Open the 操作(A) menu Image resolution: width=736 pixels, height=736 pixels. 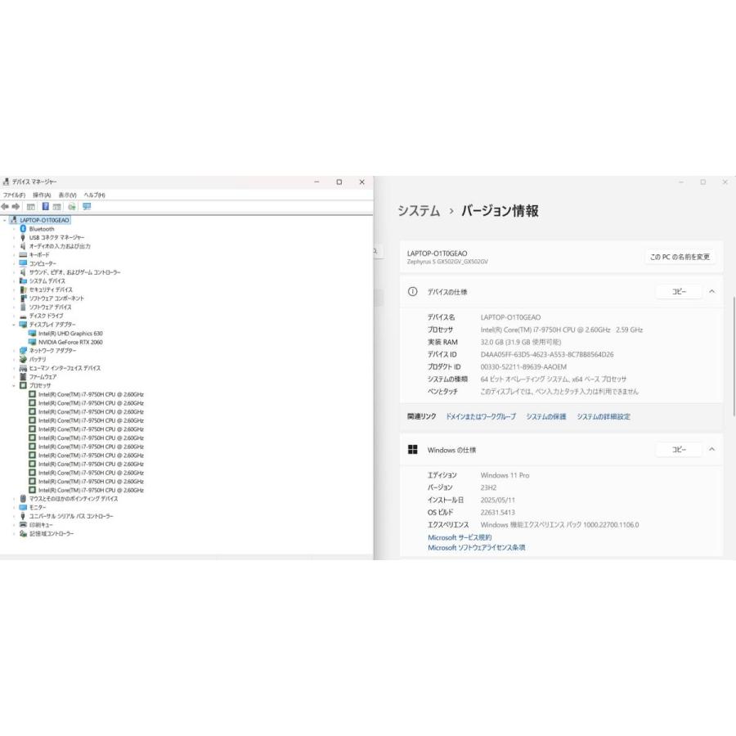(x=42, y=195)
